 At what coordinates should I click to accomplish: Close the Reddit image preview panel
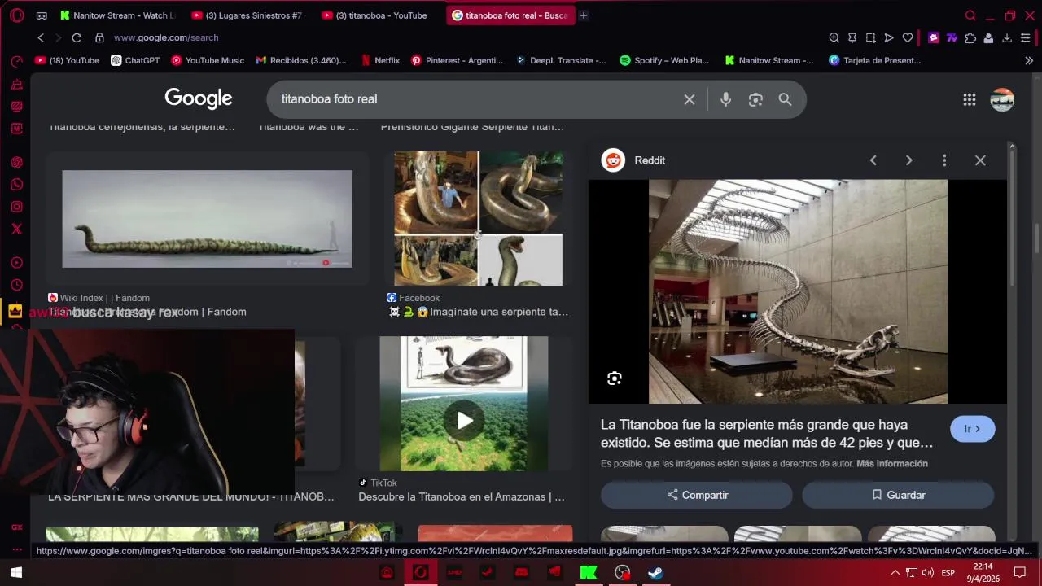[980, 160]
